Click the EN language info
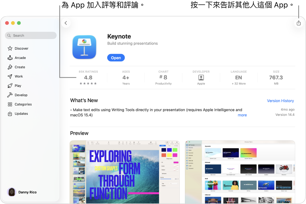The height and width of the screenshot is (204, 306). (239, 78)
